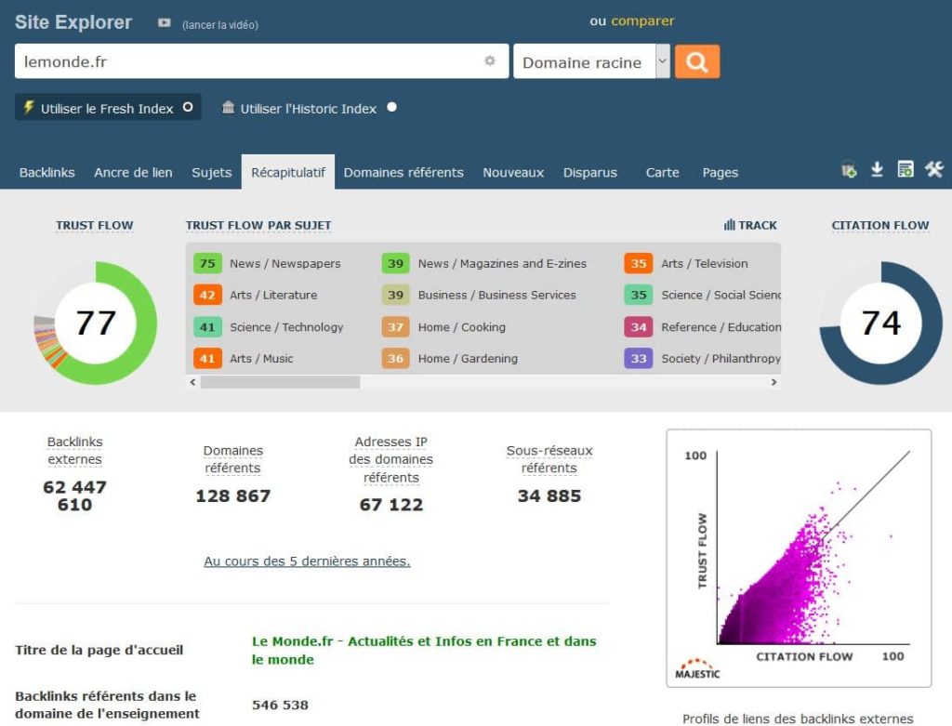This screenshot has width=952, height=726.
Task: Click the orange search magnifier button
Action: pyautogui.click(x=697, y=62)
